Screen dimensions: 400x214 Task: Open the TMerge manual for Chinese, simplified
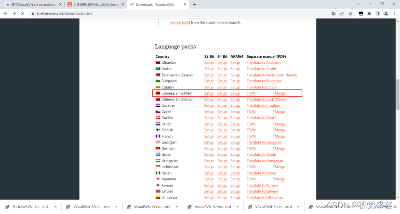click(x=279, y=93)
